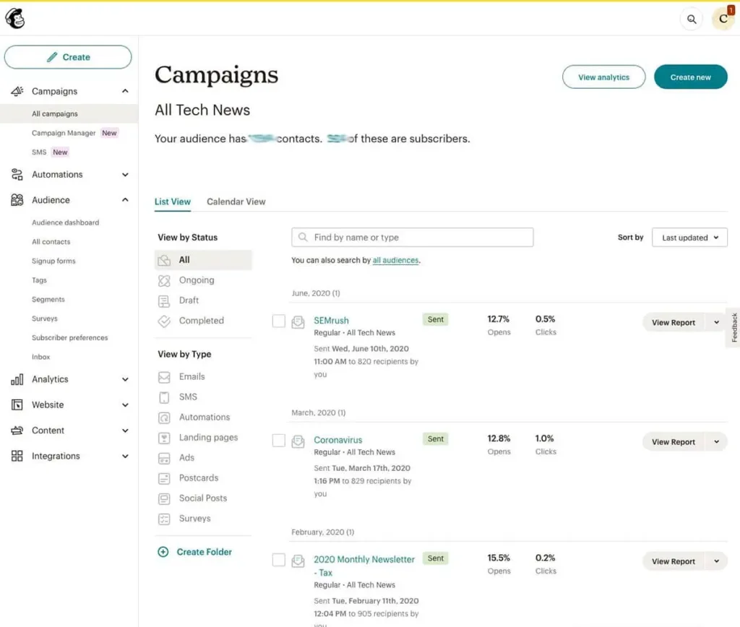Show only Draft status campaigns
The height and width of the screenshot is (627, 740).
(189, 300)
